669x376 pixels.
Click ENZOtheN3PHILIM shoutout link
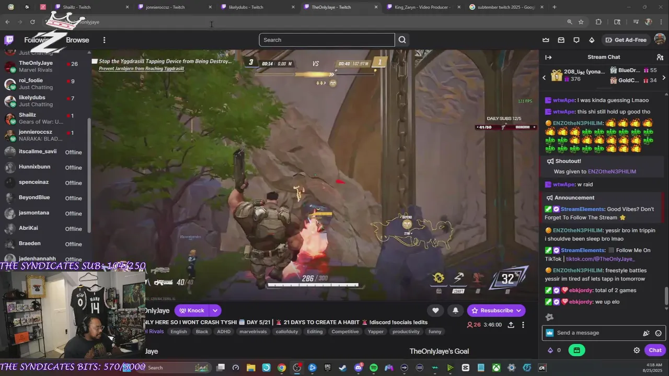pyautogui.click(x=612, y=171)
